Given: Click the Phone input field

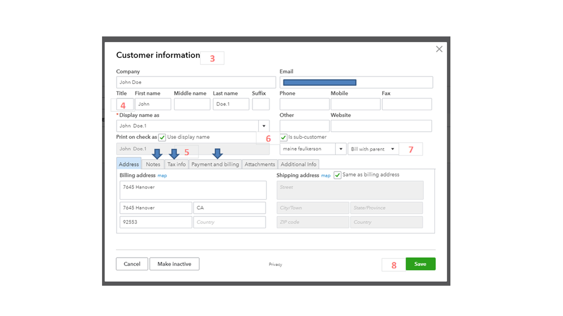Looking at the screenshot, I should pos(304,104).
